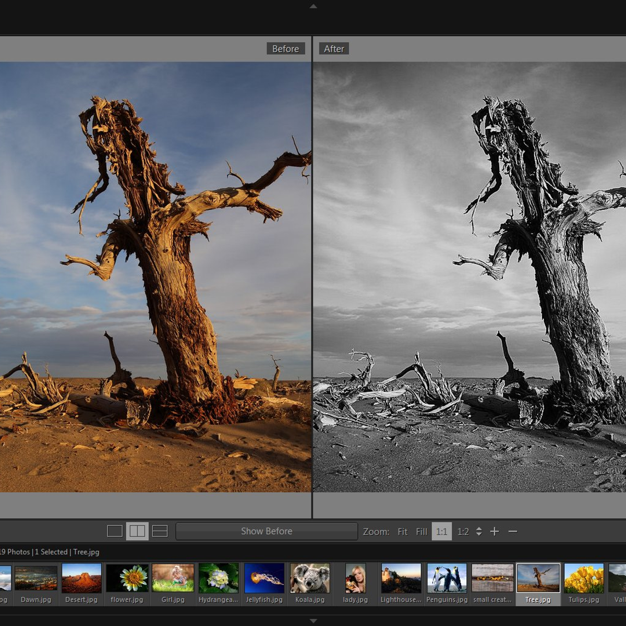Set zoom to 1:2 ratio

pos(463,532)
